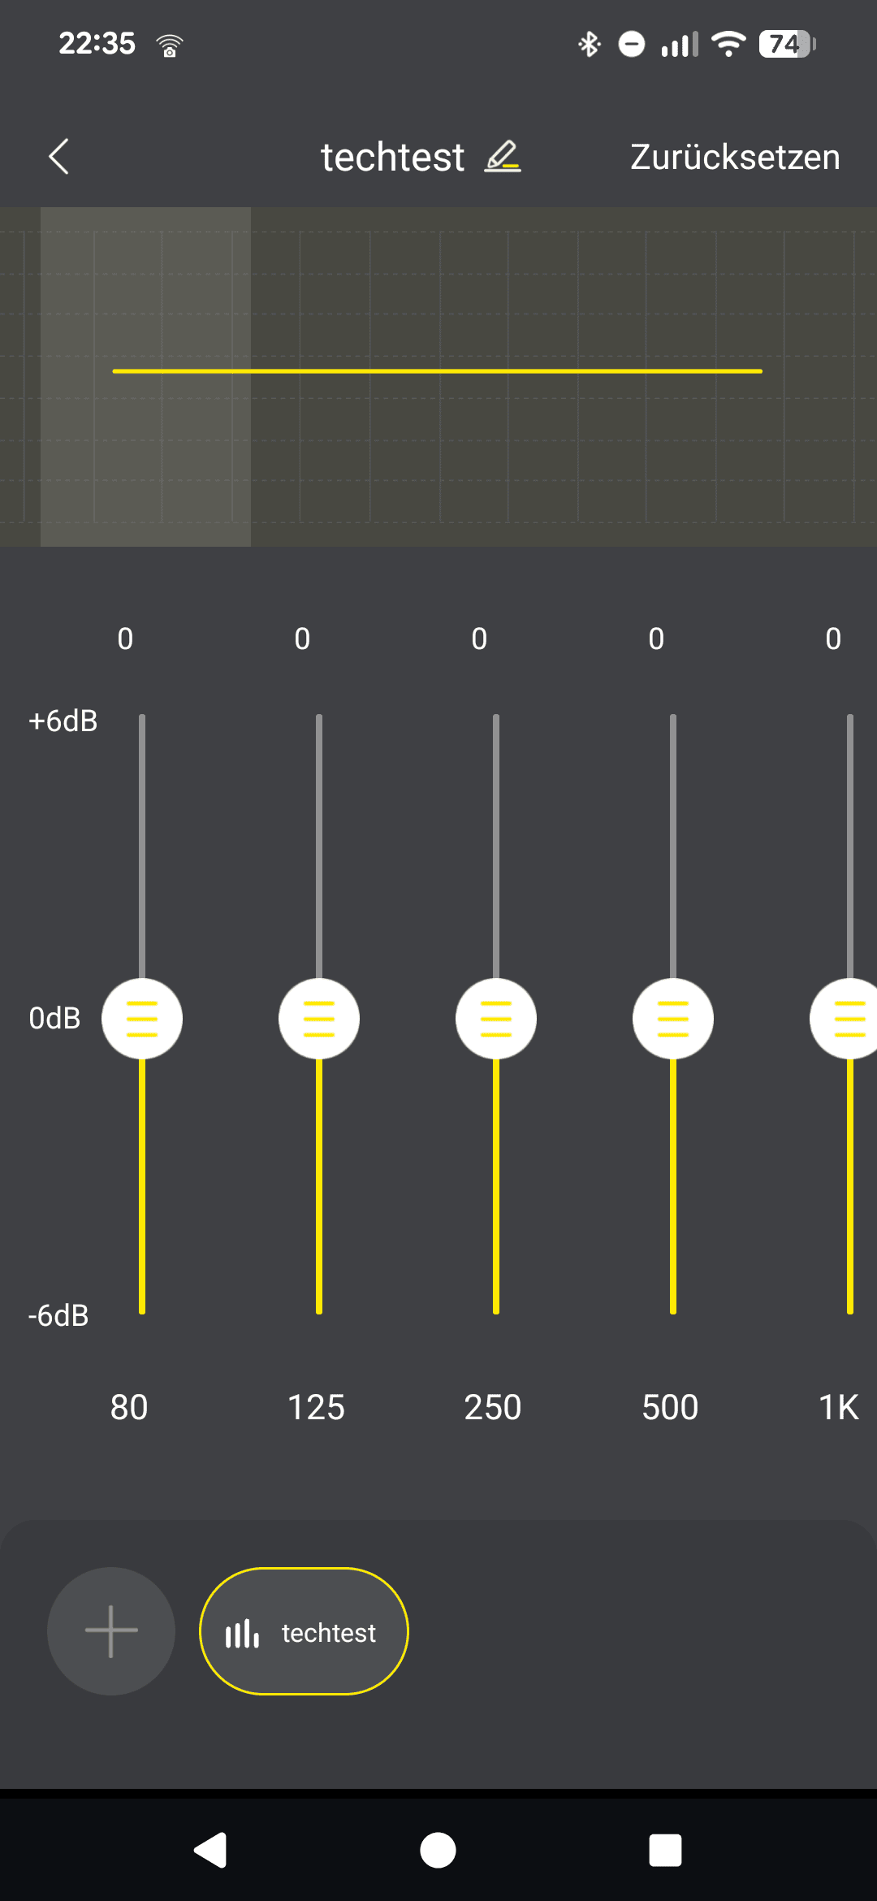Tap the techtest title text
877x1901 pixels.
392,157
